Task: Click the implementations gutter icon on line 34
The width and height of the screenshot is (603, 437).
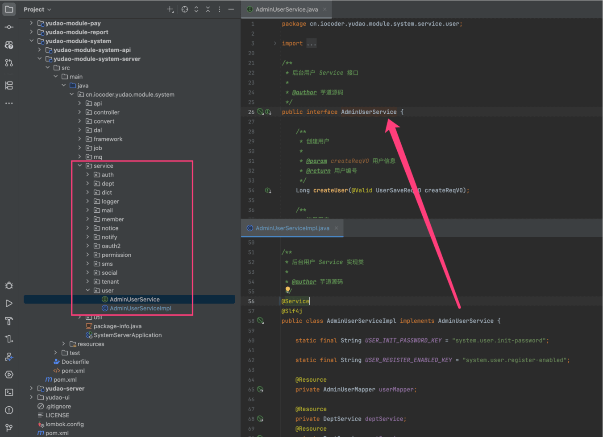Action: pos(268,190)
